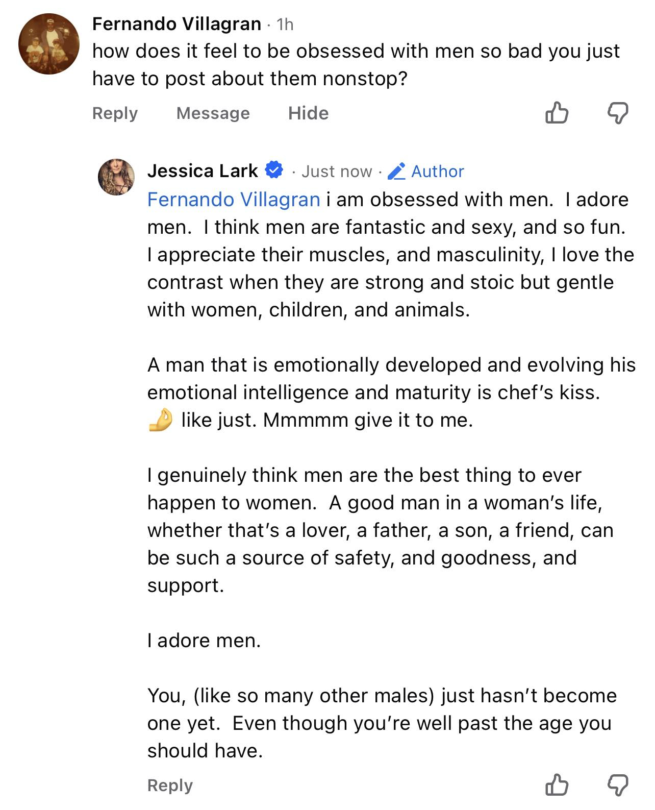Thumbs down Jessica Lark's reply

coord(617,785)
